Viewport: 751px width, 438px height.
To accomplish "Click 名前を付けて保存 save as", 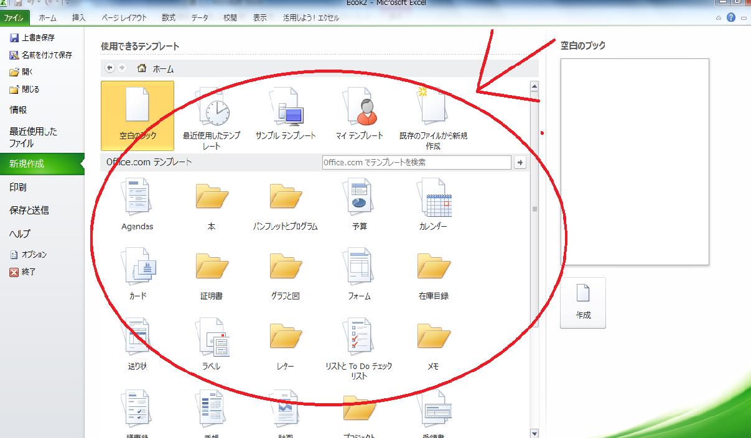I will (40, 55).
